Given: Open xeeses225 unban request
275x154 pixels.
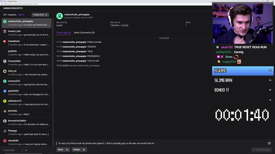Looking at the screenshot, I should pyautogui.click(x=27, y=83).
